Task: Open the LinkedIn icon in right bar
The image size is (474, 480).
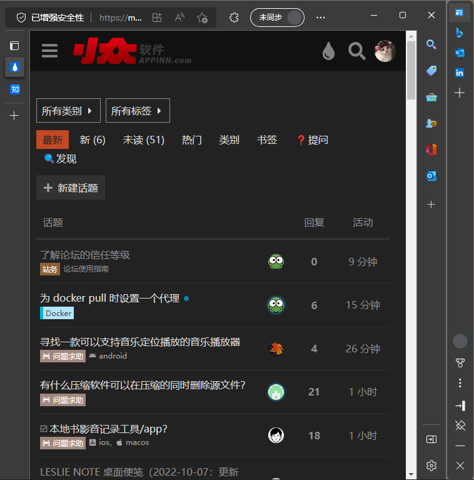Action: pos(460,73)
